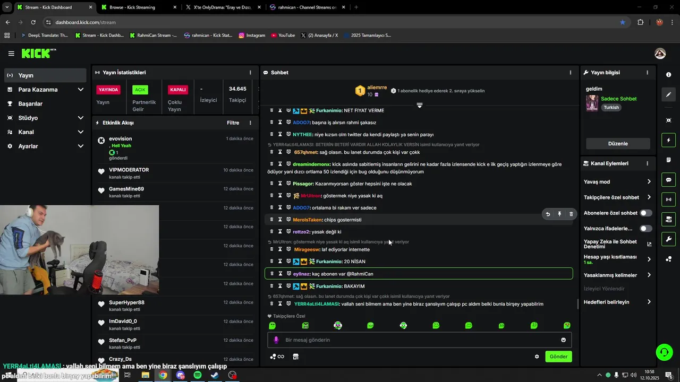
Task: Click the camera panel icon in the right rail
Action: click(x=669, y=219)
